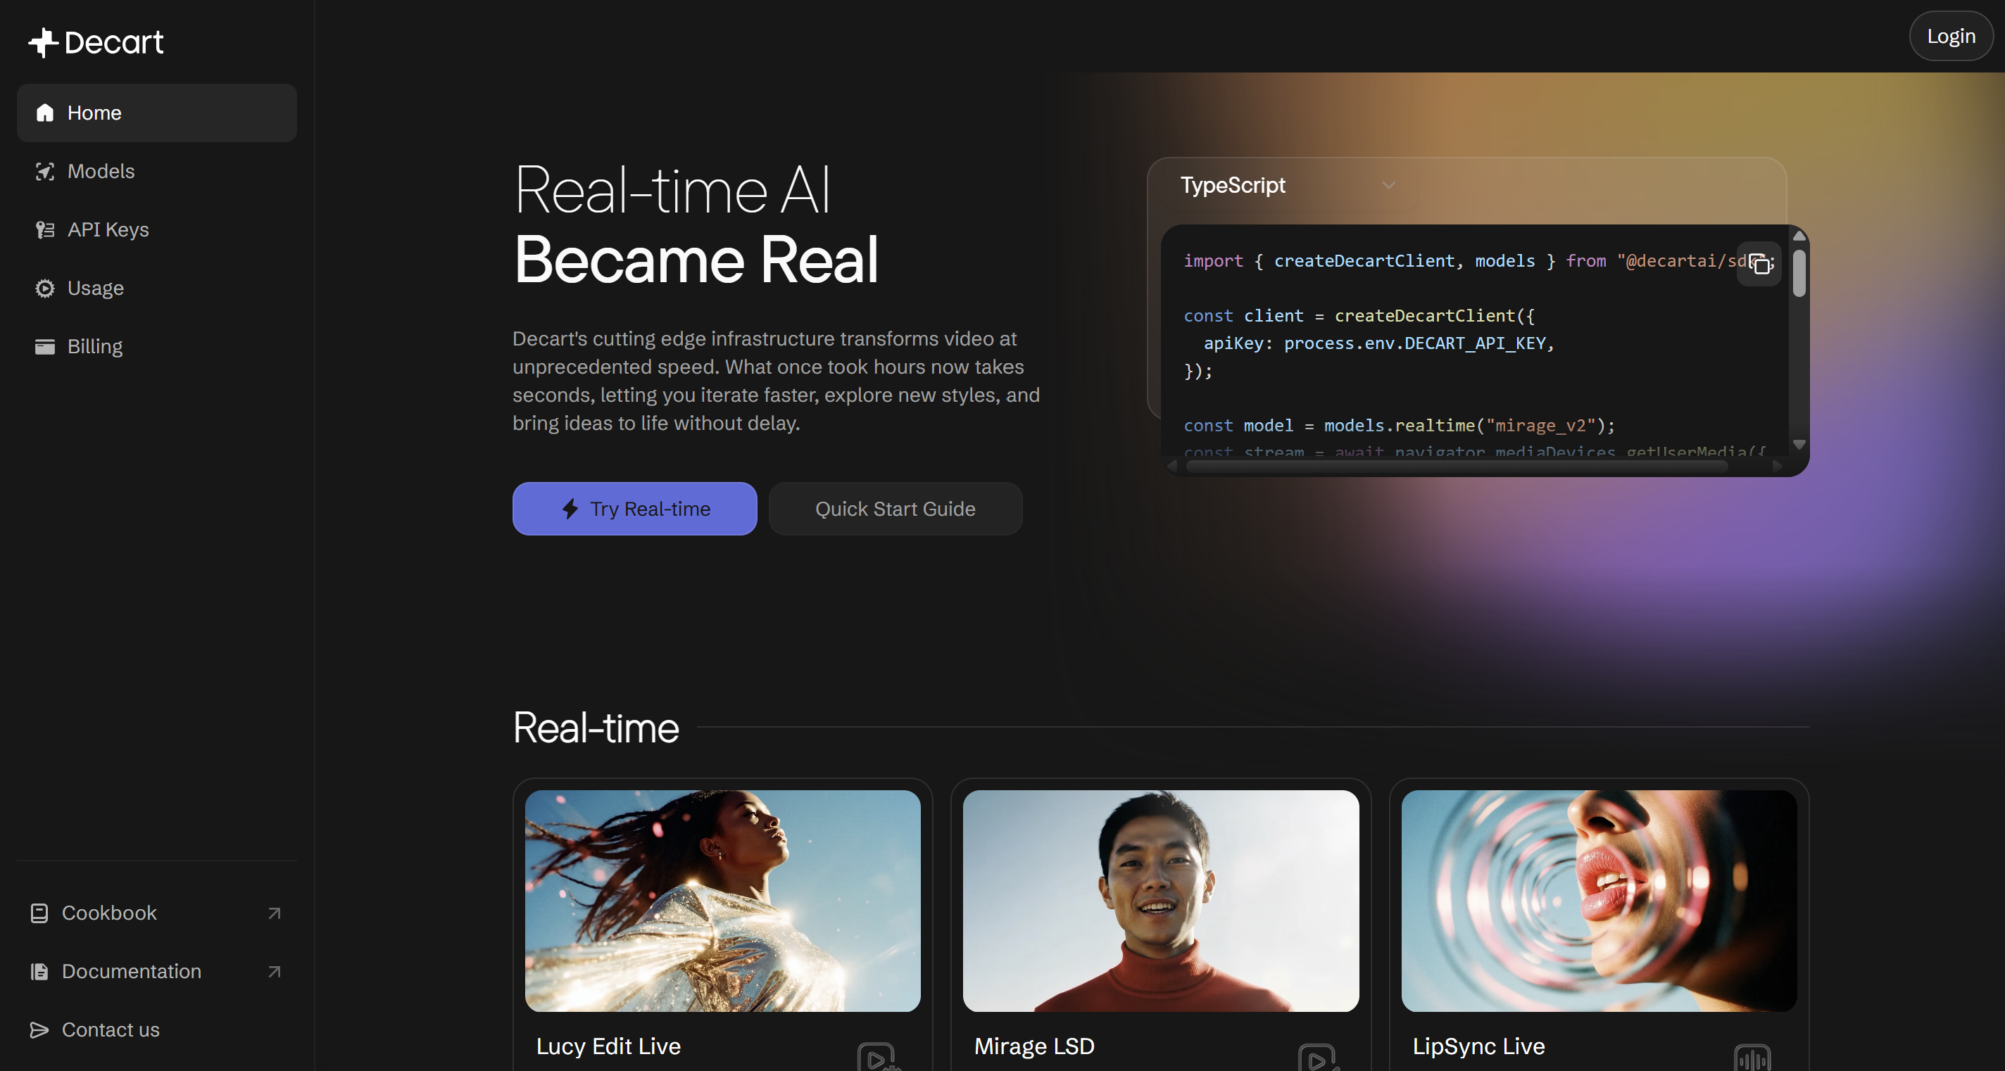Click the API Keys key icon
2005x1071 pixels.
(x=45, y=229)
